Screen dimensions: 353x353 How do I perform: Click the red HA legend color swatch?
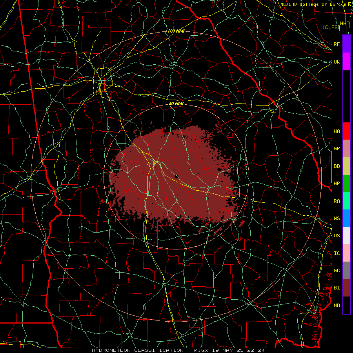point(346,131)
